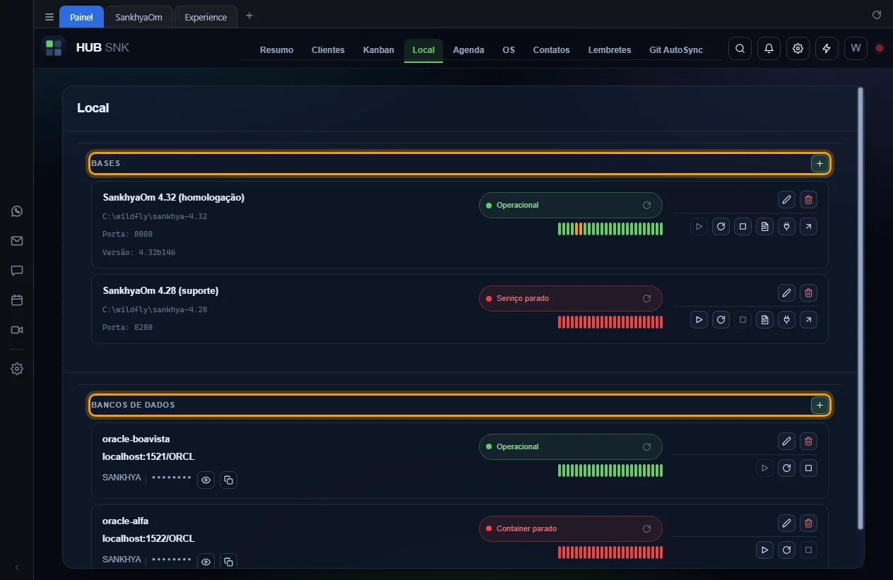Open the W user avatar button

[x=856, y=48]
